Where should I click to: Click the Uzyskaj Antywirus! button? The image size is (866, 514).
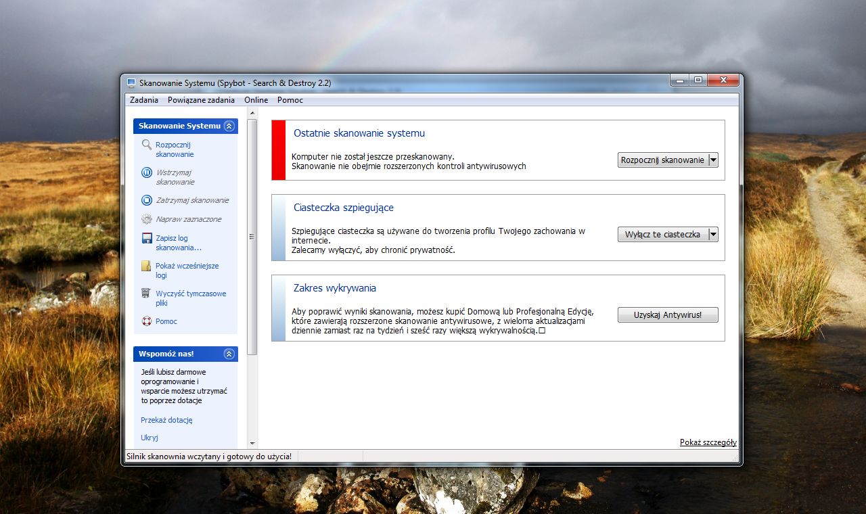pyautogui.click(x=668, y=314)
